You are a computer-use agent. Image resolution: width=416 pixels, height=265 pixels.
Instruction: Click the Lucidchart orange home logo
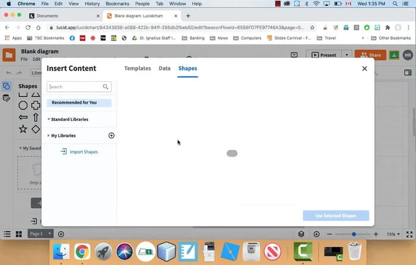click(x=9, y=56)
